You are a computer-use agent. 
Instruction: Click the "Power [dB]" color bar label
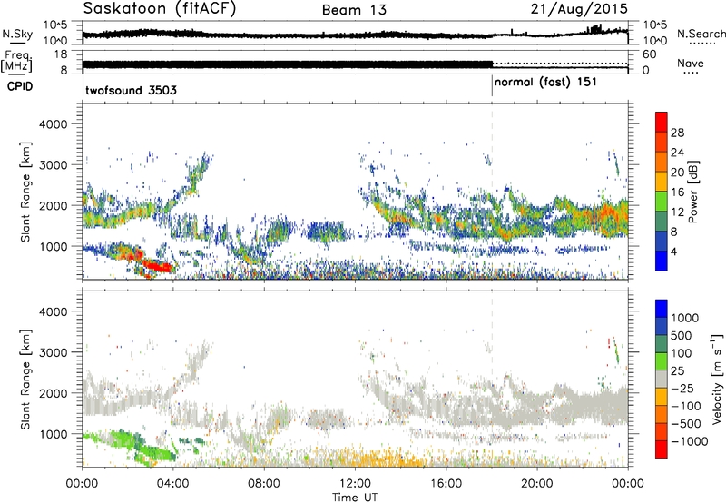[x=693, y=192]
